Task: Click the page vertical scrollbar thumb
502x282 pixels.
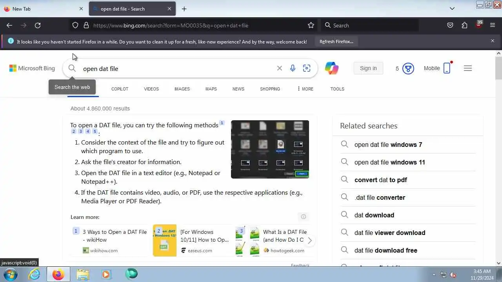Action: point(498,68)
